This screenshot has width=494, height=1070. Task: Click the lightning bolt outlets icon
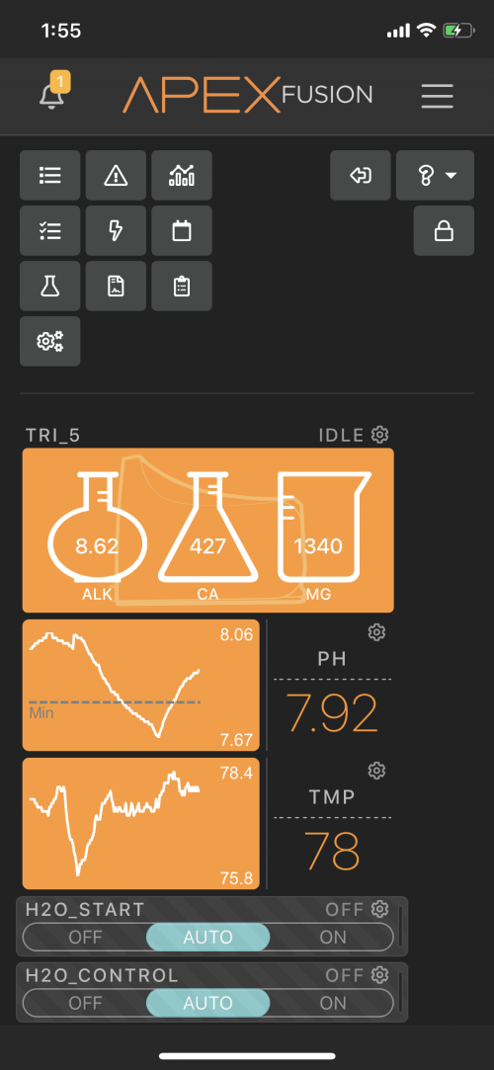[x=116, y=230]
